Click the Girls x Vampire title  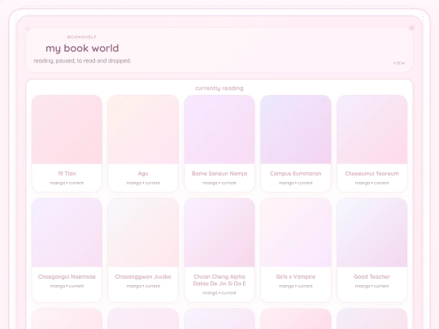click(296, 277)
